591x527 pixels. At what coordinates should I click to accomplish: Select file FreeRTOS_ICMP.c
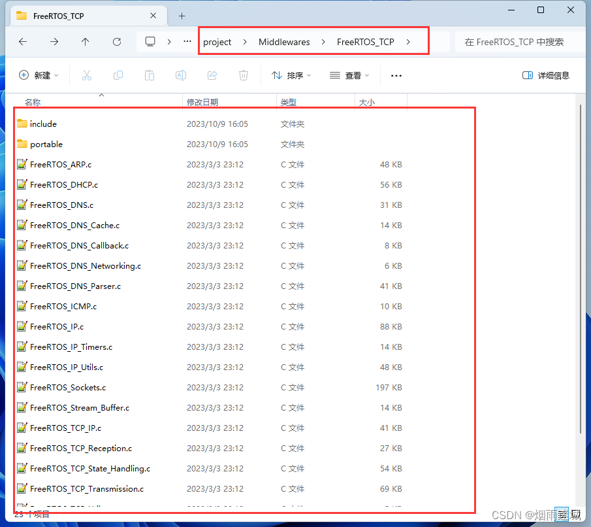[x=210, y=307]
